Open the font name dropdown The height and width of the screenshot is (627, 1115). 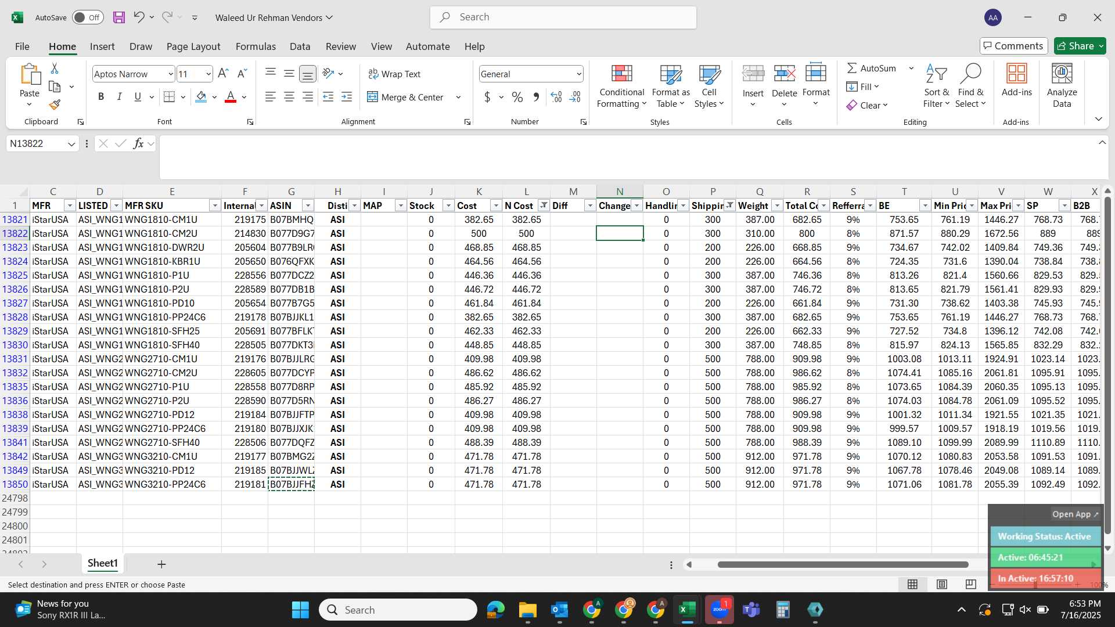click(x=170, y=74)
